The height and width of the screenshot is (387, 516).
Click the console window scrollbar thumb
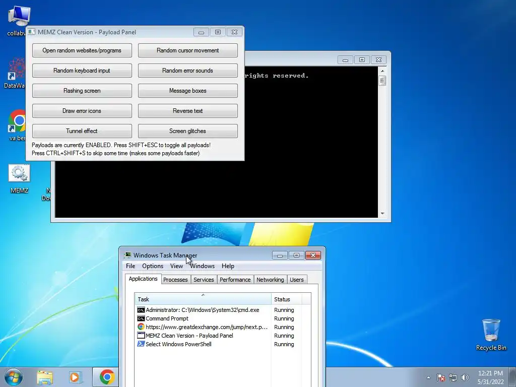[382, 80]
